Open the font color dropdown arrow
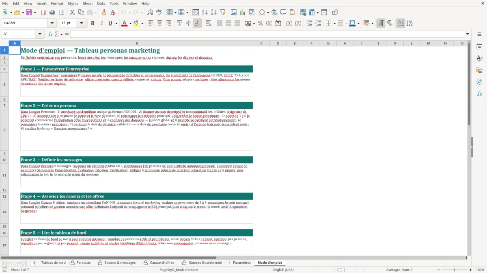This screenshot has height=273, width=487. pos(130,23)
